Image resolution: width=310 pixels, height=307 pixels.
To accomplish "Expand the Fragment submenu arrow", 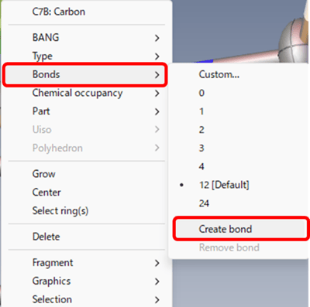I will tap(157, 263).
